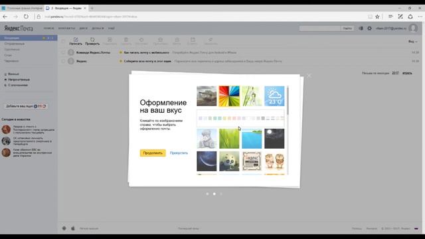
Task: Open a new tab with the plus icon
Action: [92, 8]
